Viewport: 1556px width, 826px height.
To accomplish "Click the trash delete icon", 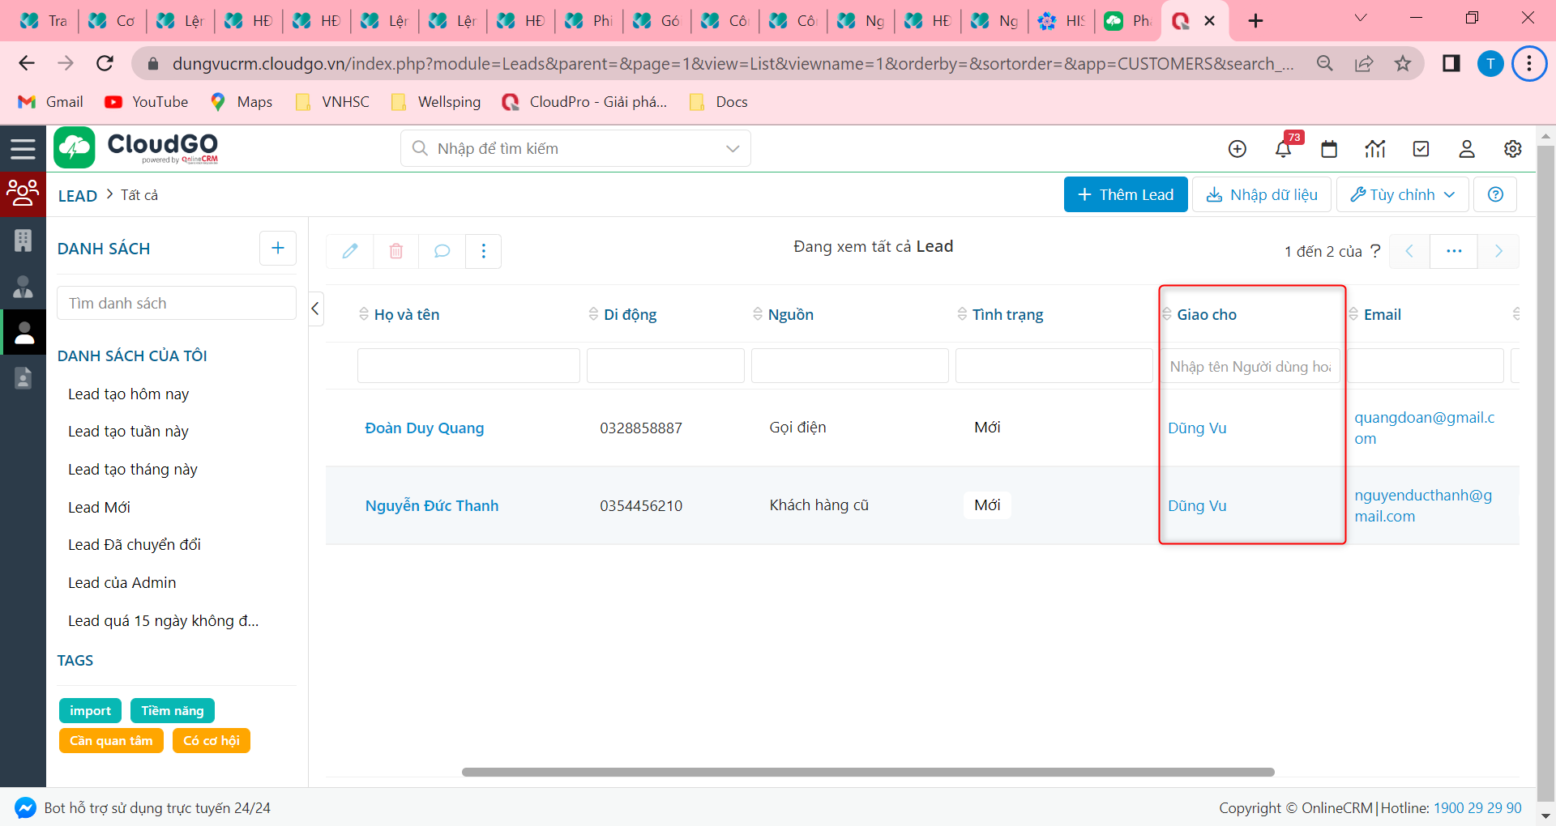I will coord(395,251).
